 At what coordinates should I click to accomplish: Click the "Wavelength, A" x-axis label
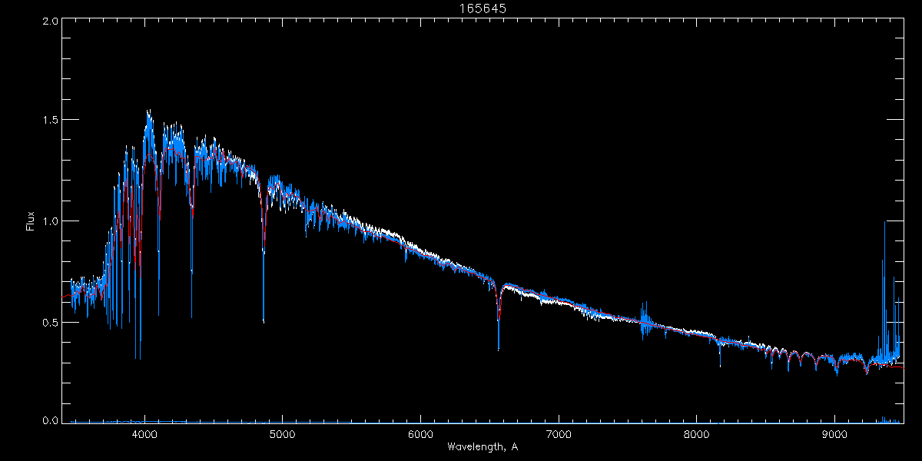[x=483, y=446]
